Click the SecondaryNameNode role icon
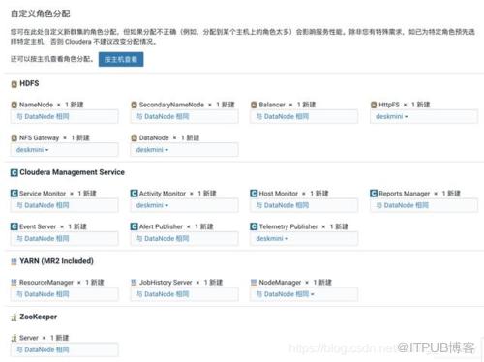484x362 pixels. 134,105
